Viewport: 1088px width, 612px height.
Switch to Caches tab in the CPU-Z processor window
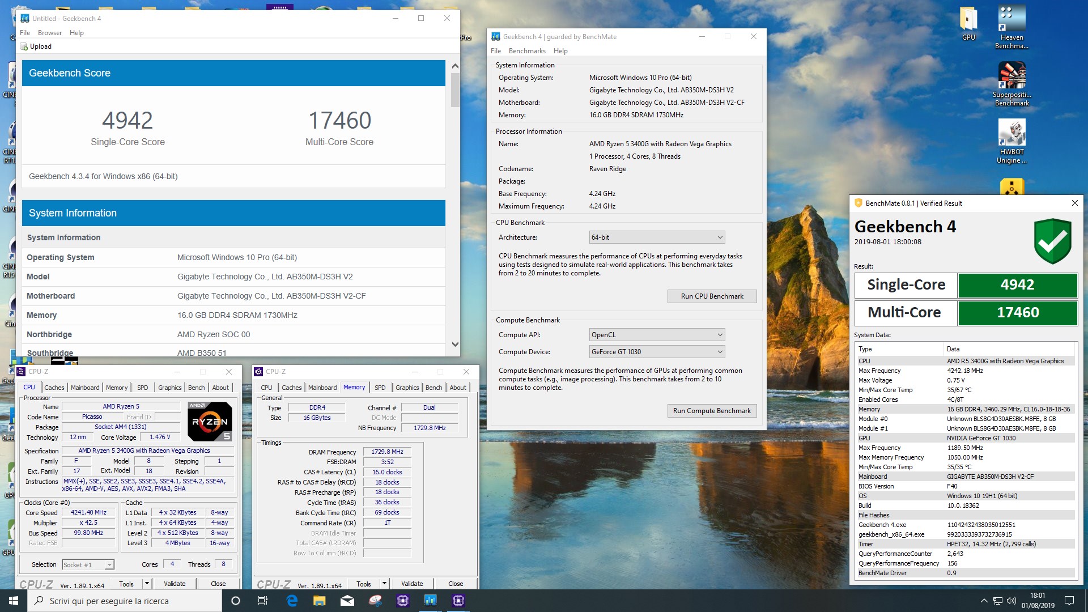54,388
